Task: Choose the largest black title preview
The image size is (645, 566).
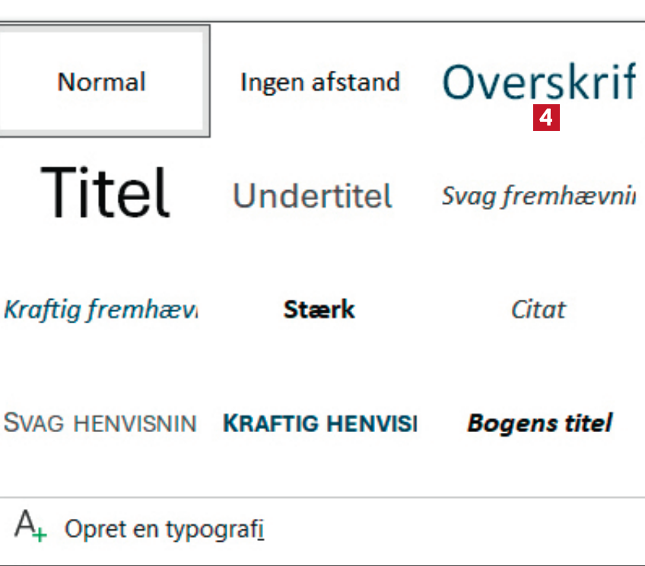Action: tap(105, 193)
